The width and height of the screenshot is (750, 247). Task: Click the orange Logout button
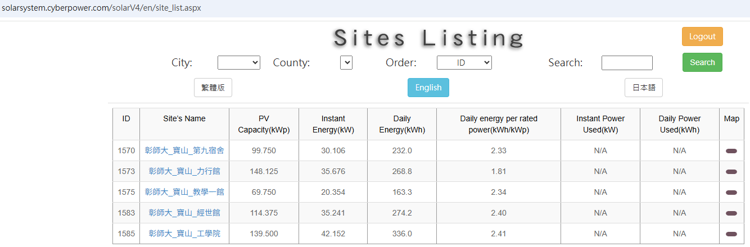point(702,36)
